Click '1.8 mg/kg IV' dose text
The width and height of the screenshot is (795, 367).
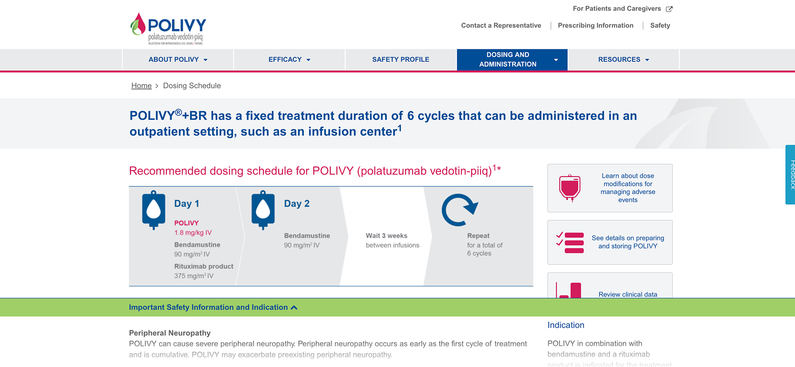tap(193, 233)
